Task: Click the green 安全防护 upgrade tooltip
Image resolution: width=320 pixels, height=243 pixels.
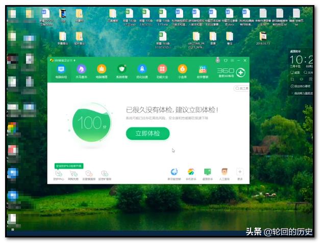Action: pos(69,166)
